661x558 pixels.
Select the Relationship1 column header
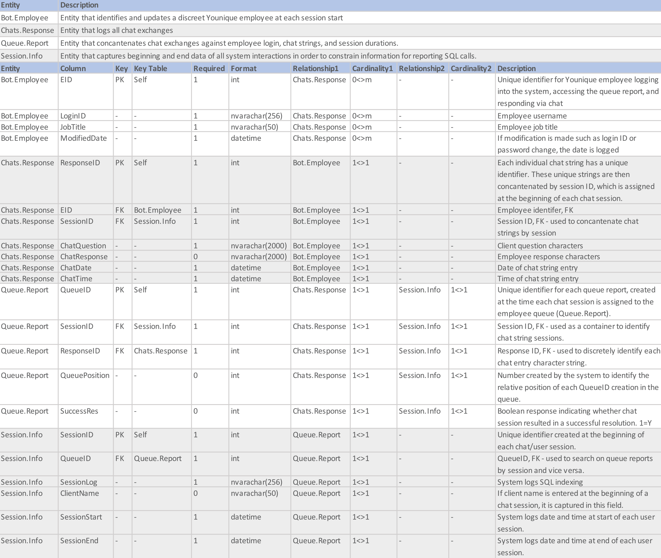320,68
